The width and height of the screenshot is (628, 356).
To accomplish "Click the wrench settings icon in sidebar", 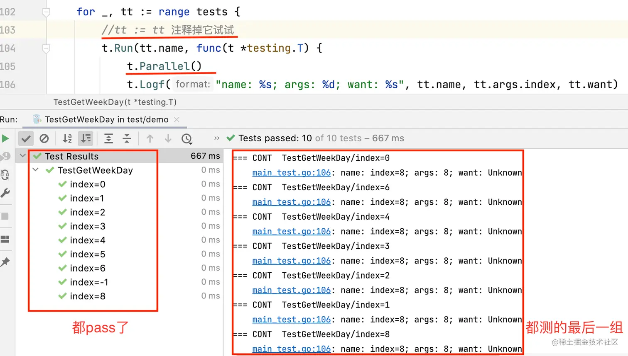I will pos(5,193).
